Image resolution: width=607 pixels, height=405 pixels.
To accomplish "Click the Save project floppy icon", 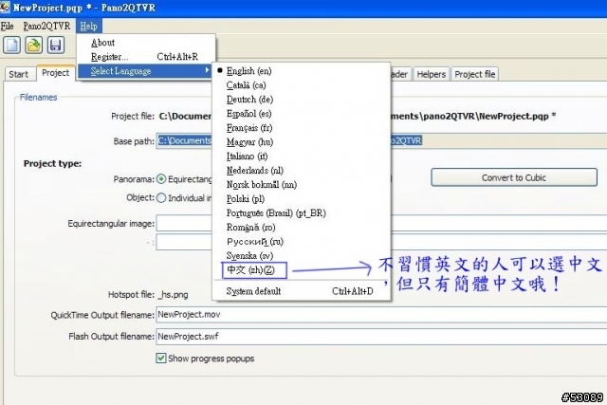I will pyautogui.click(x=56, y=45).
